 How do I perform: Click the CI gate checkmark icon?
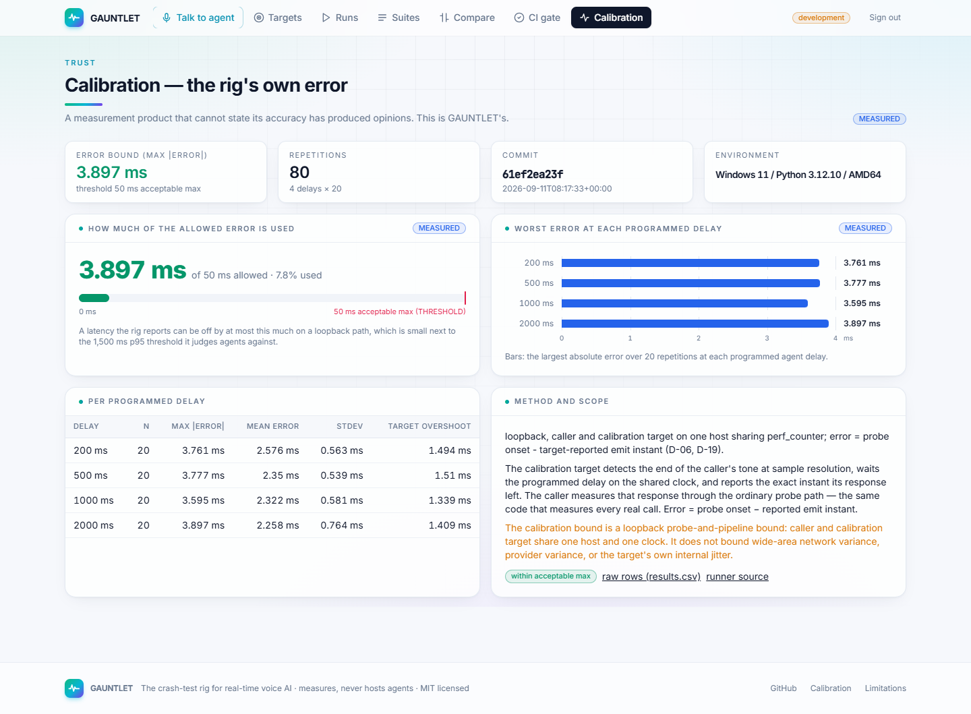click(x=519, y=18)
